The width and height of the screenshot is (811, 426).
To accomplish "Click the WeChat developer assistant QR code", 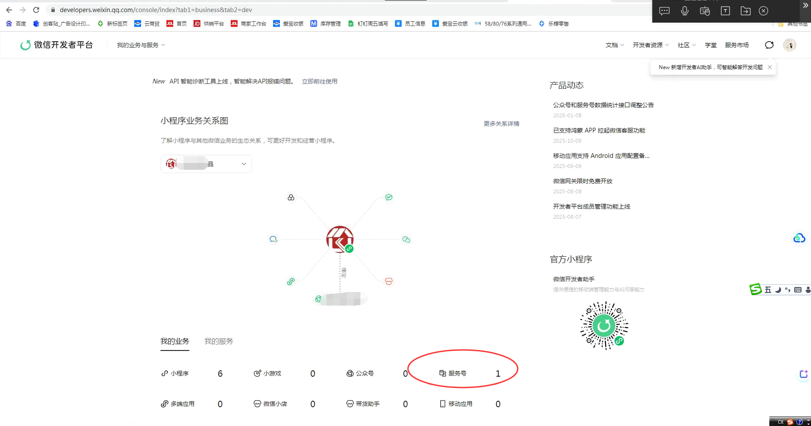I will pos(604,325).
